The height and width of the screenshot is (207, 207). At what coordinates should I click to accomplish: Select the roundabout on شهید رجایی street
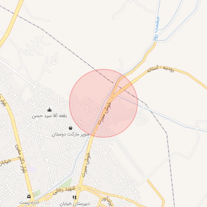tap(80, 188)
